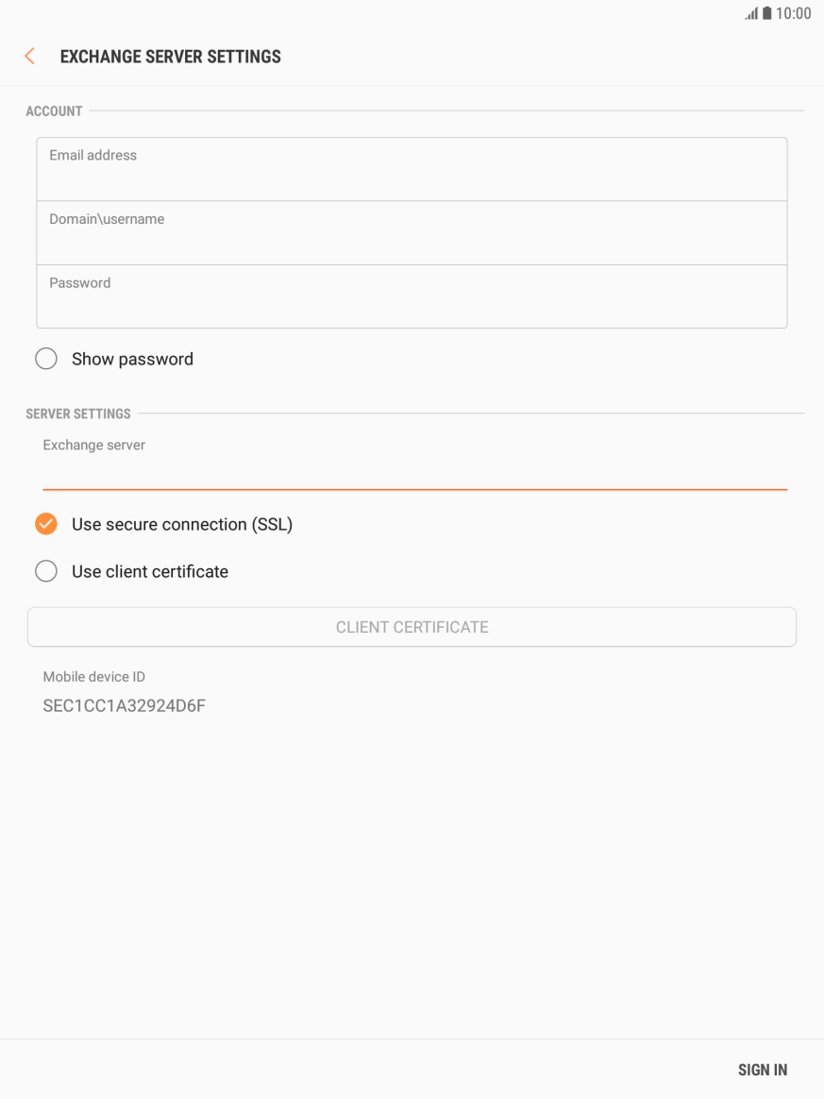Image resolution: width=824 pixels, height=1099 pixels.
Task: Click the Domain\username input field
Action: [412, 233]
